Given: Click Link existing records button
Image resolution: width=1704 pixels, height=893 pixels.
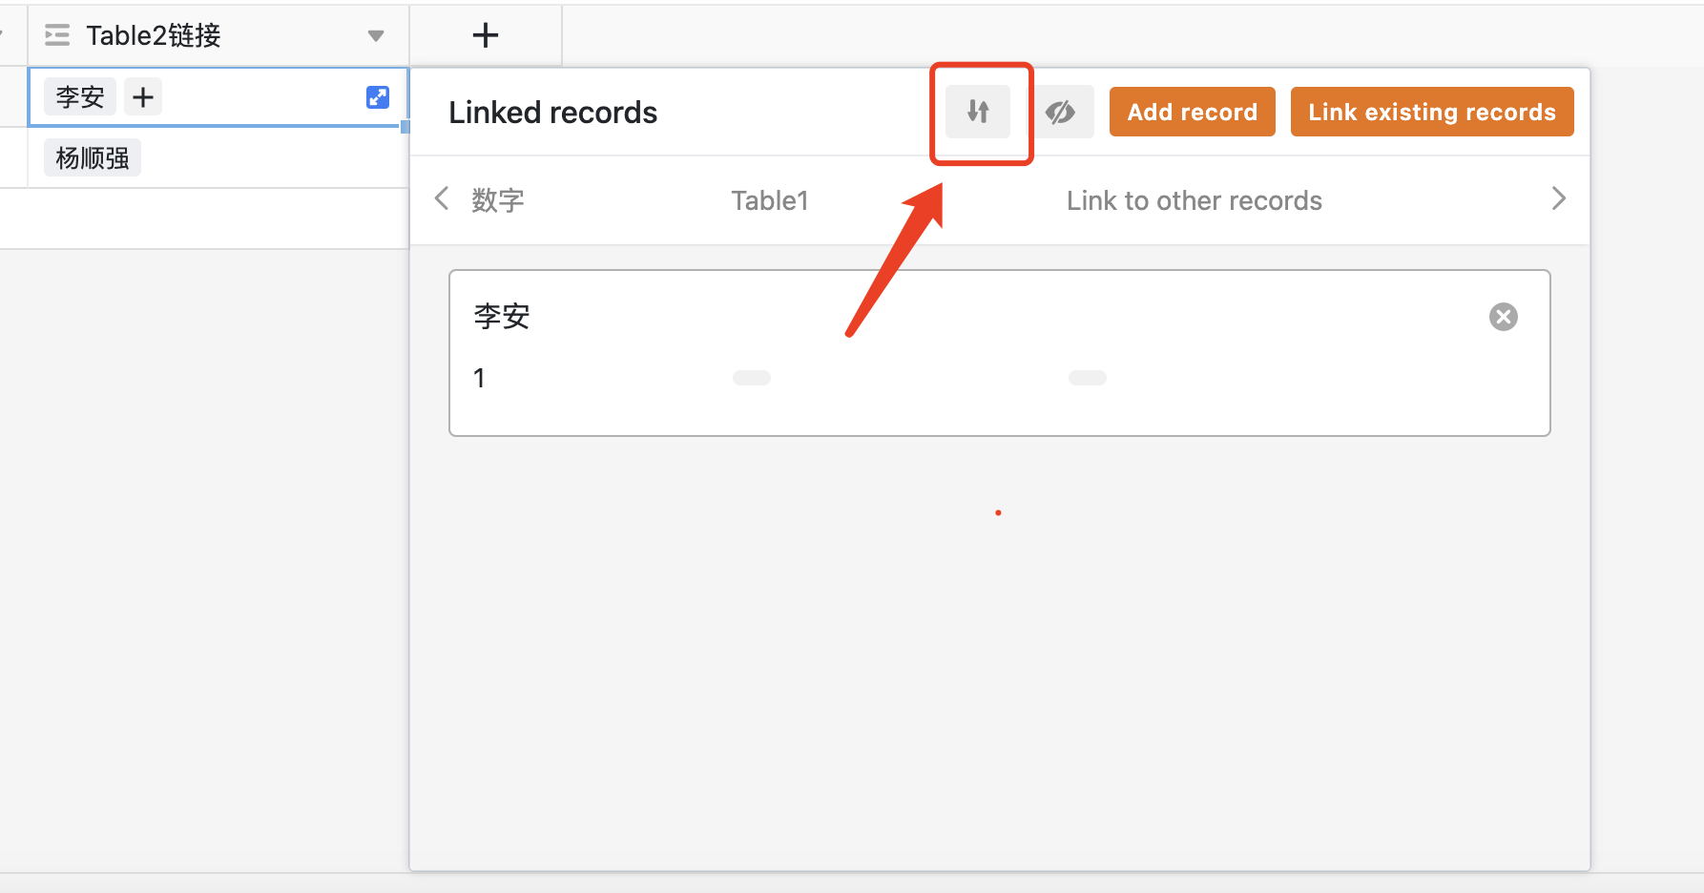Looking at the screenshot, I should pyautogui.click(x=1431, y=112).
